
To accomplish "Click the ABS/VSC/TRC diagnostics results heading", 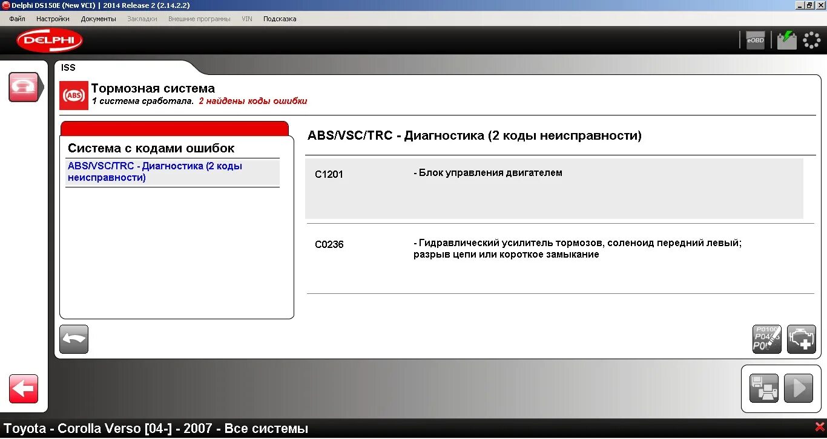I will click(x=475, y=135).
